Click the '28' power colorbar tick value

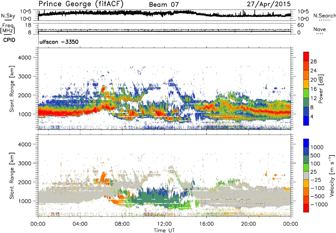pyautogui.click(x=313, y=61)
